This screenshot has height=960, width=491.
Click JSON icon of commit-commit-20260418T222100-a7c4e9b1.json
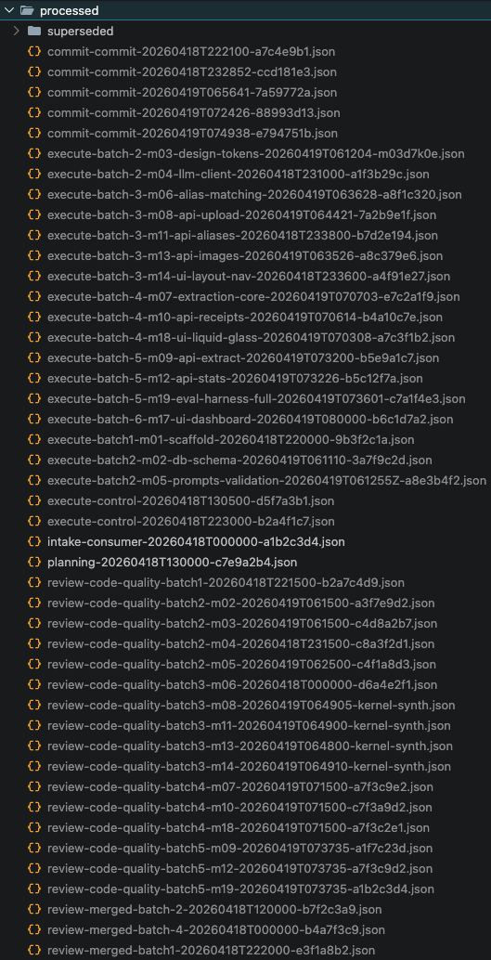pyautogui.click(x=34, y=51)
